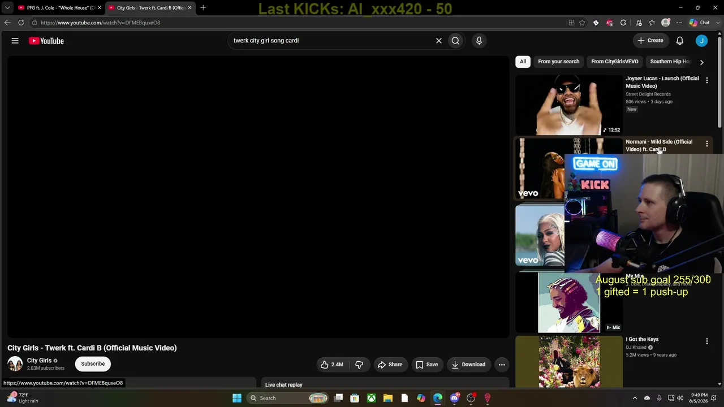Open the YouTube guide hamburger menu
This screenshot has height=407, width=724.
(x=15, y=41)
